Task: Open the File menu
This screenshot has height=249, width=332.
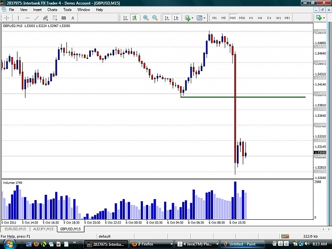Action: (12, 10)
